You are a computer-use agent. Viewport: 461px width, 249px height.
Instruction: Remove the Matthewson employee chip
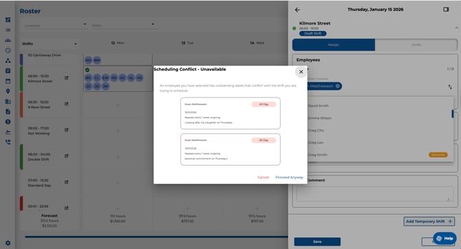338,86
